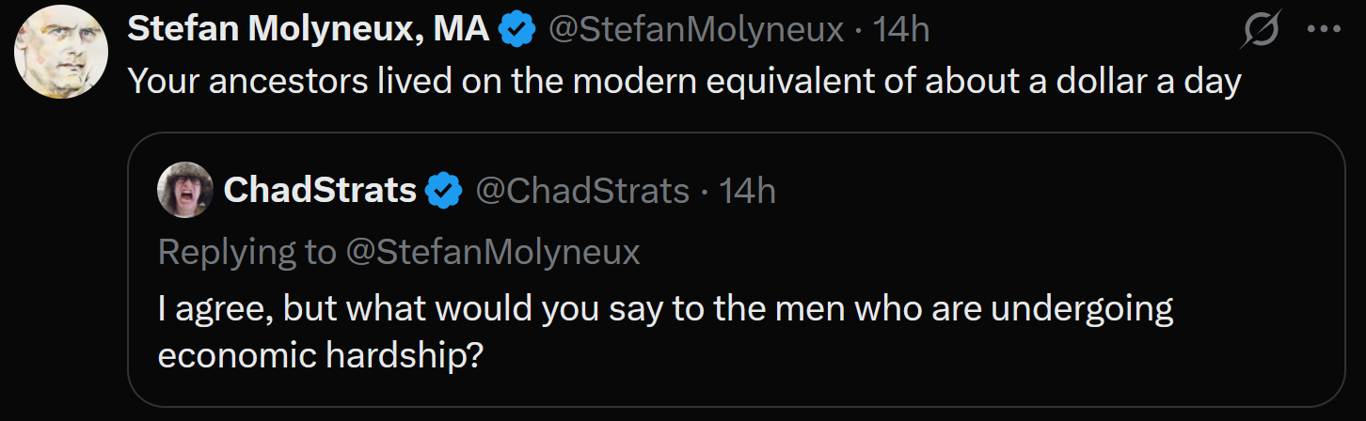This screenshot has width=1366, height=421.
Task: Click the quoted tweet's 14h timestamp
Action: 747,192
